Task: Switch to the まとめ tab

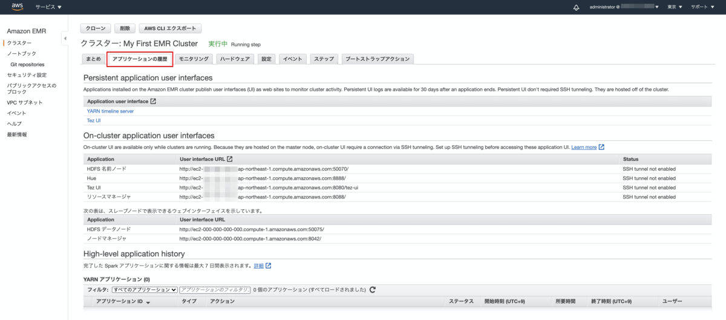Action: [94, 59]
